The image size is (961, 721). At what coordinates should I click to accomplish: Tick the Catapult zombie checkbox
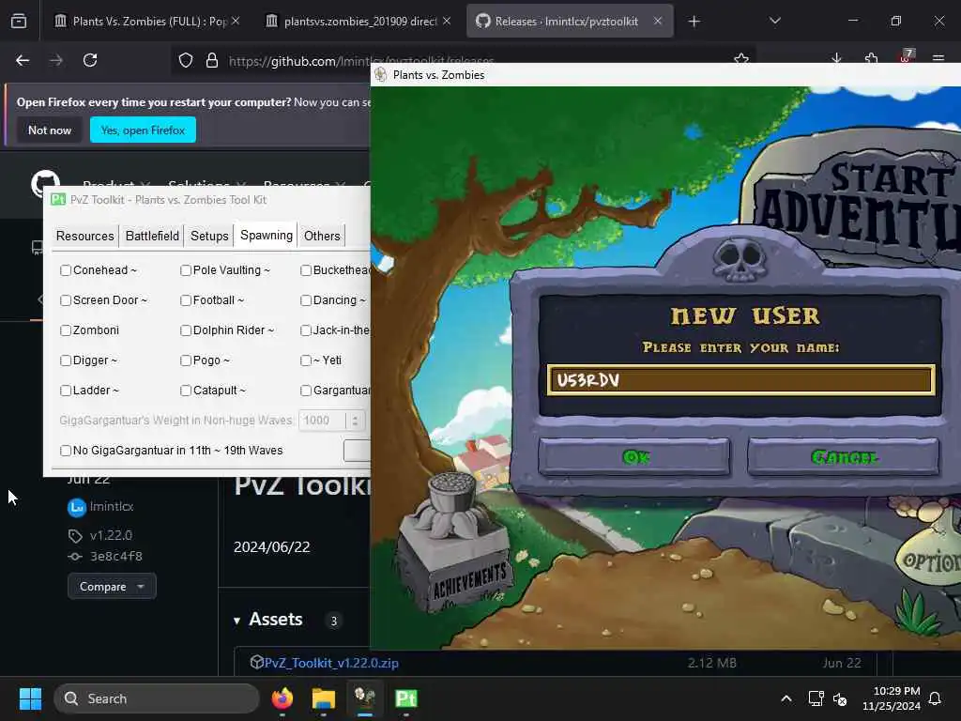click(186, 391)
